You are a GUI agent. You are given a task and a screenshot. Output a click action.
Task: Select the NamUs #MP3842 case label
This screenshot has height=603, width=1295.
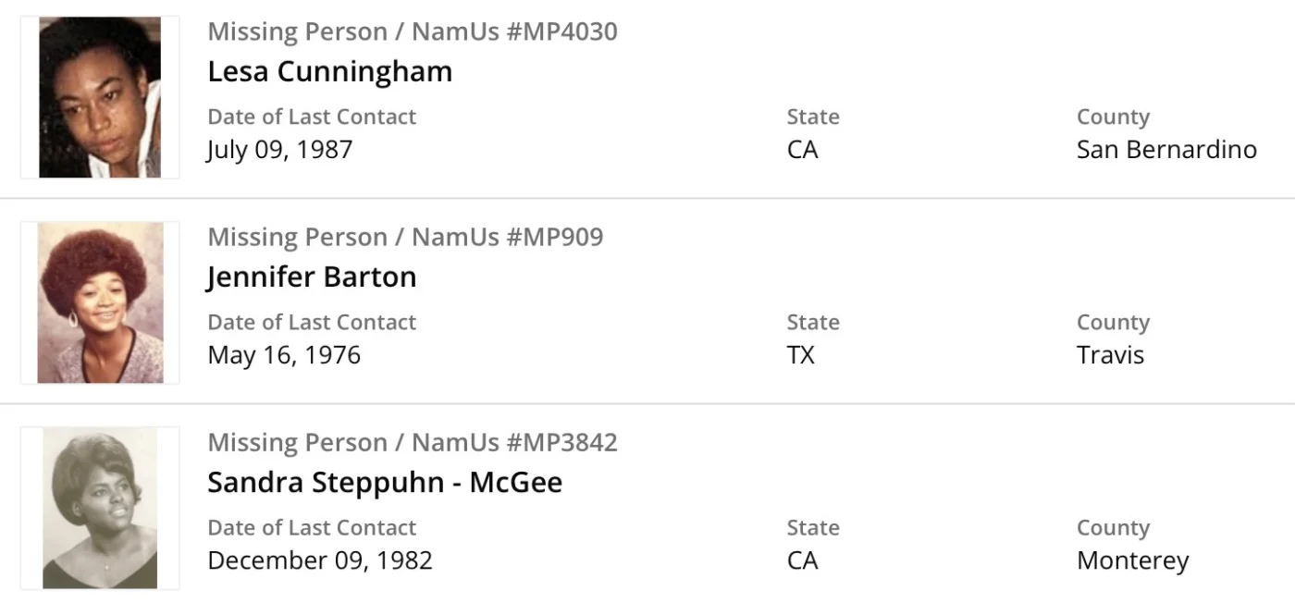pyautogui.click(x=413, y=442)
